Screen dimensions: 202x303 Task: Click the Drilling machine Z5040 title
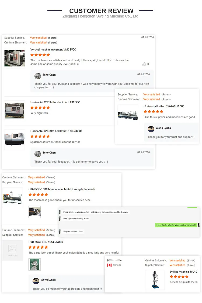pyautogui.click(x=183, y=272)
